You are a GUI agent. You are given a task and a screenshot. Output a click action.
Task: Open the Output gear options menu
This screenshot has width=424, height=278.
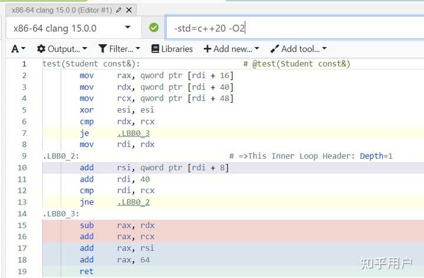62,49
